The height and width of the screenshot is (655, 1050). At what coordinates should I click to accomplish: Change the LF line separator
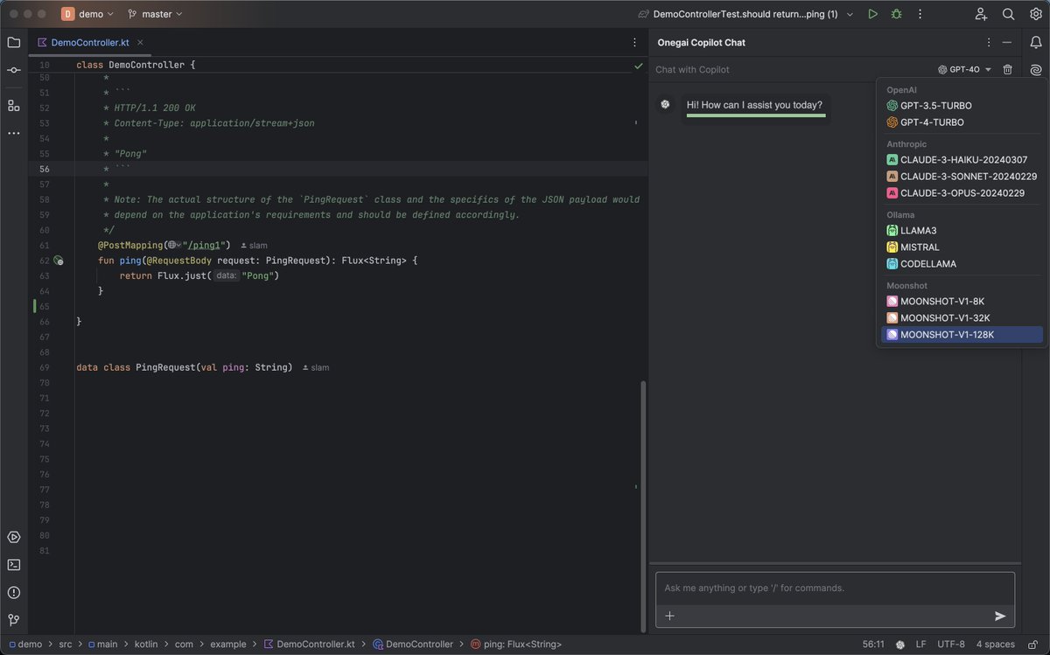(x=920, y=645)
